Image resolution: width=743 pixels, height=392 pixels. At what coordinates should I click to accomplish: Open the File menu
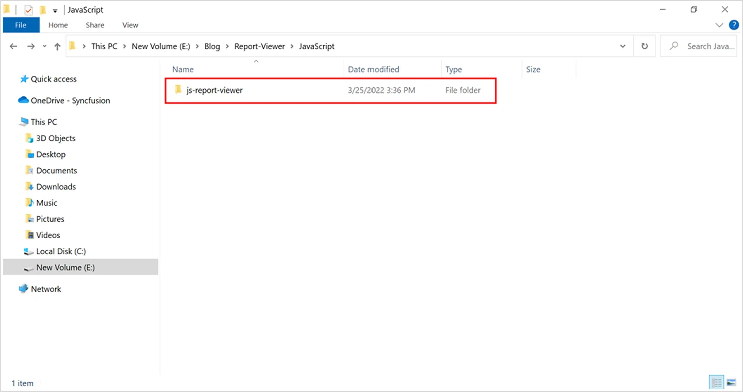pyautogui.click(x=20, y=25)
